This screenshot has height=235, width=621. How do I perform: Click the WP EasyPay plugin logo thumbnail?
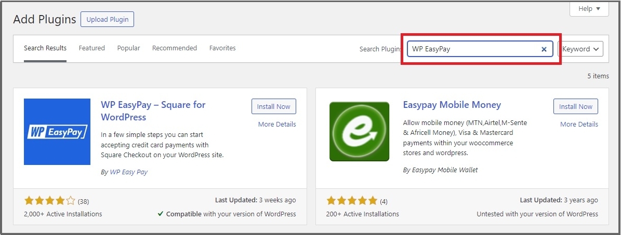[57, 132]
